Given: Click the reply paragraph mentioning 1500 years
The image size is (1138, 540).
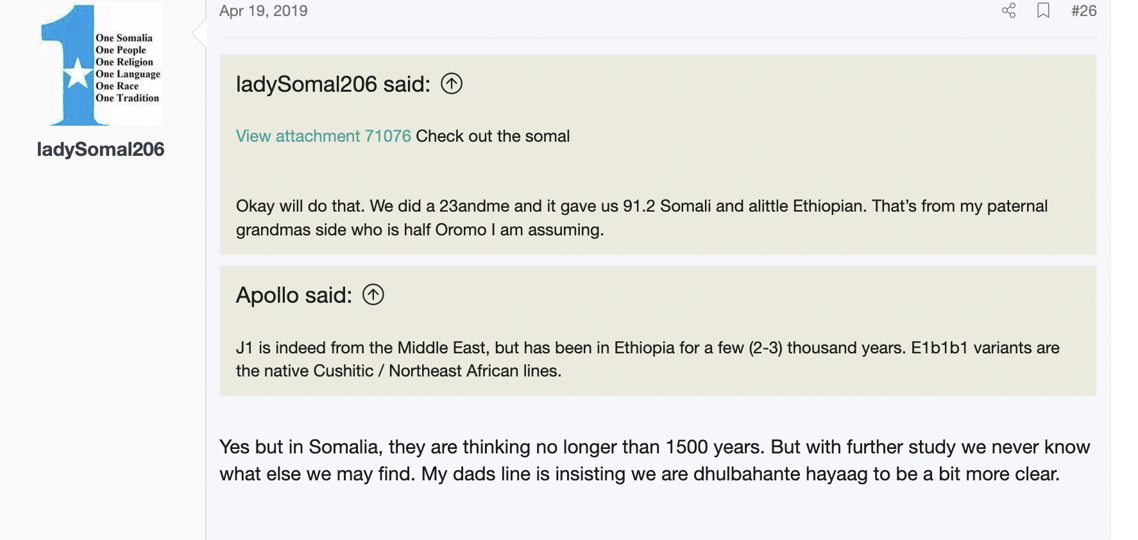Looking at the screenshot, I should (654, 447).
